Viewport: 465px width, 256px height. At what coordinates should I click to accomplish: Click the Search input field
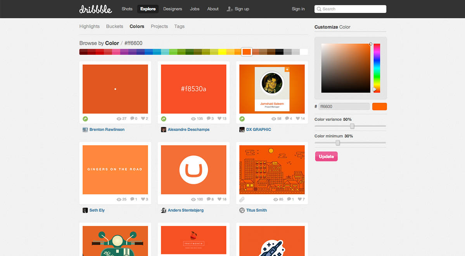click(x=350, y=9)
